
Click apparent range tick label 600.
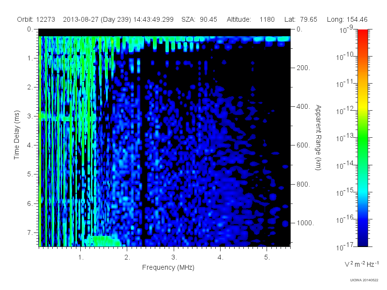pyautogui.click(x=303, y=145)
